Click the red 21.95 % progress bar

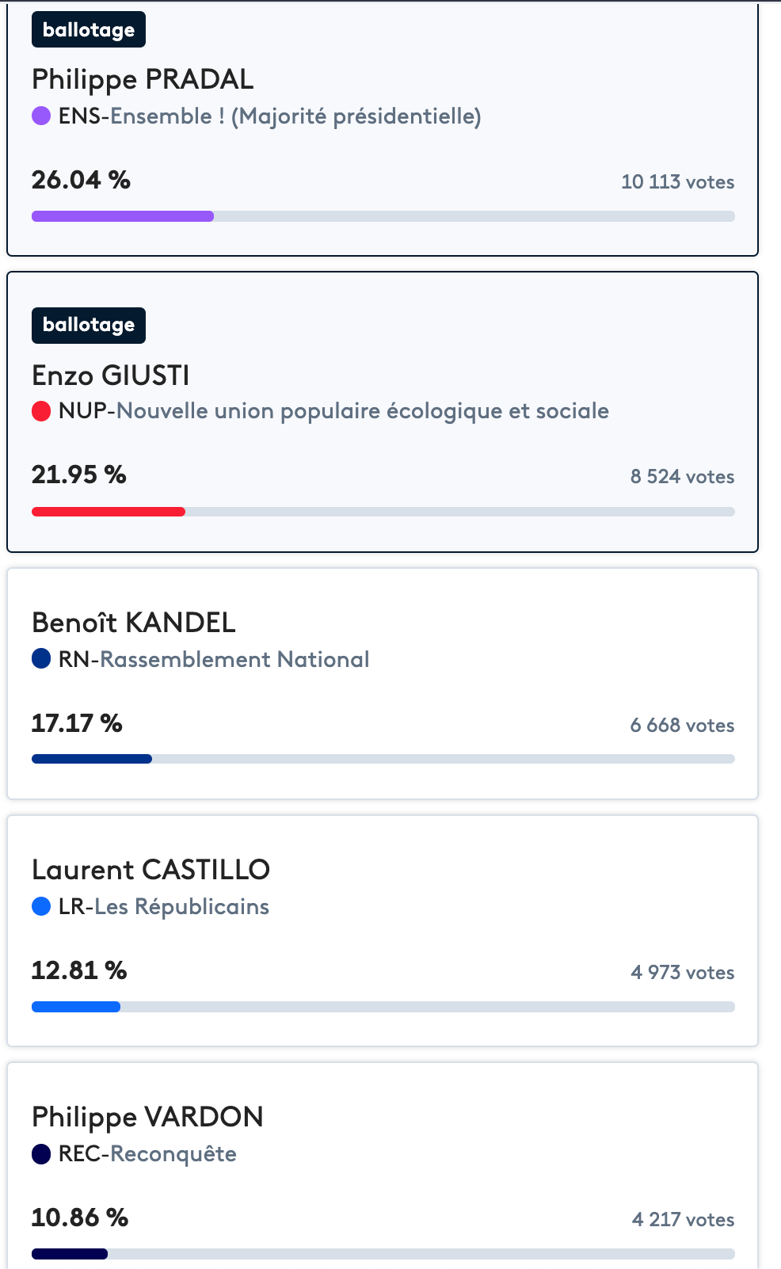pyautogui.click(x=383, y=512)
